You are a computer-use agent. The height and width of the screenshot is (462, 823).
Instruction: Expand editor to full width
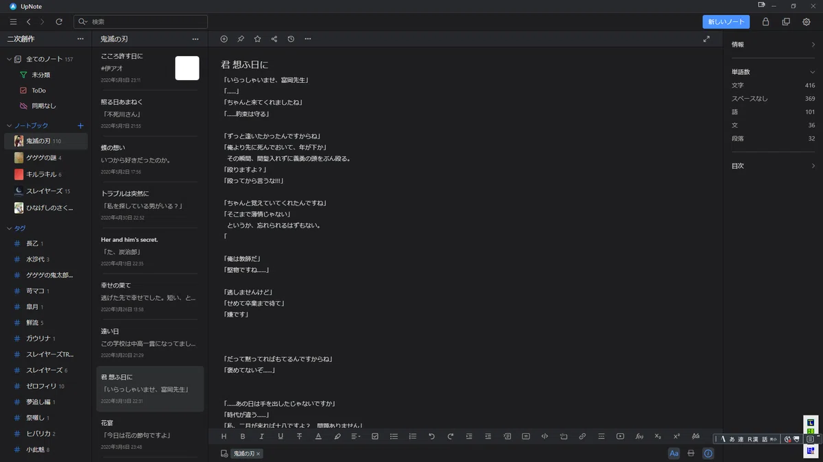click(706, 39)
